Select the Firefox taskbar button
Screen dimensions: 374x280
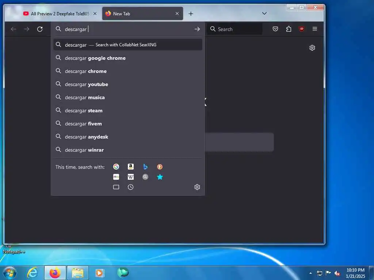[x=55, y=273]
